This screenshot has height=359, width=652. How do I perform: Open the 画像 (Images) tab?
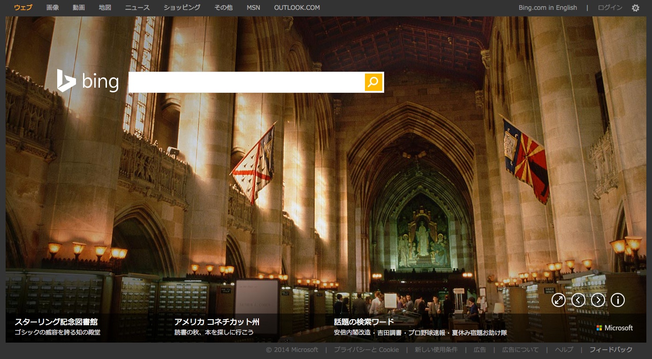tap(53, 7)
